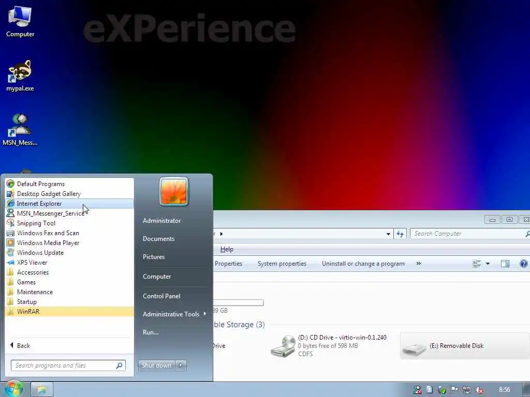Open MSN_Mess... desktop shortcut
Screen dimensions: 530x397
point(20,130)
